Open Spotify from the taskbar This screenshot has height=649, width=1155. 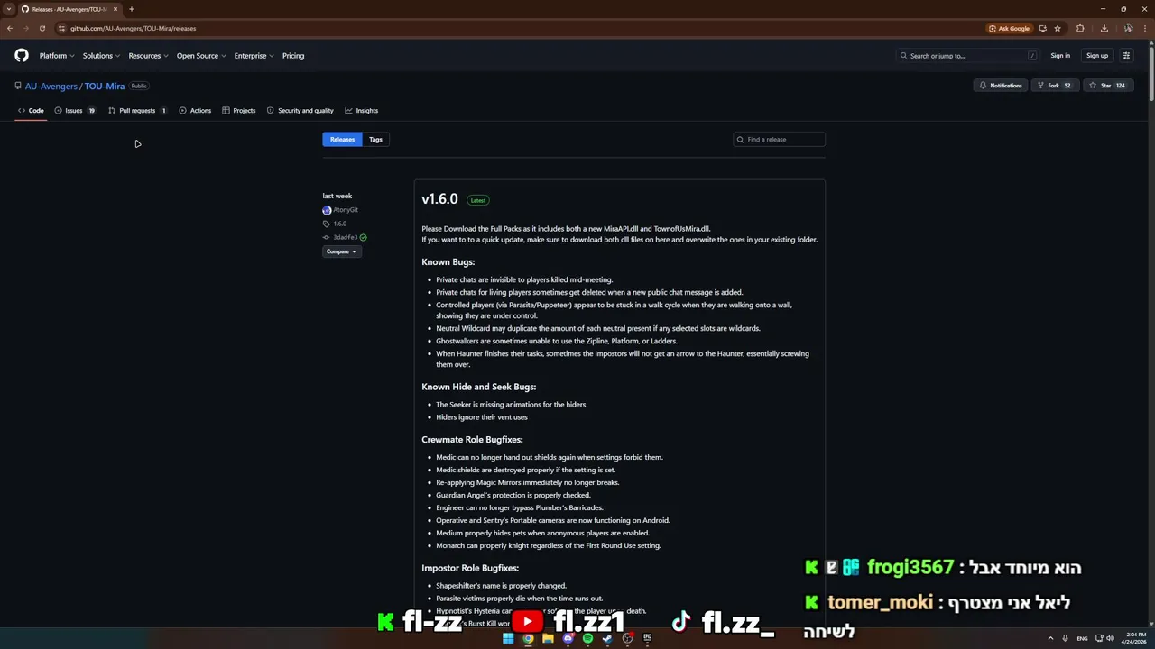pos(587,638)
